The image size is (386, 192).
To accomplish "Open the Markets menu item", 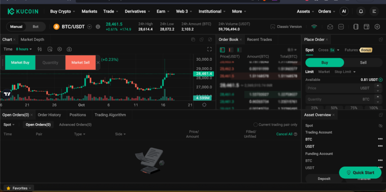I will pyautogui.click(x=89, y=11).
